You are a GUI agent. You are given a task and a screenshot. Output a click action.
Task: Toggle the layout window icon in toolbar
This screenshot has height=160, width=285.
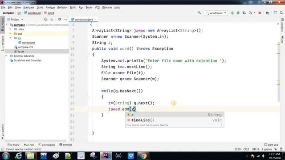(x=275, y=13)
